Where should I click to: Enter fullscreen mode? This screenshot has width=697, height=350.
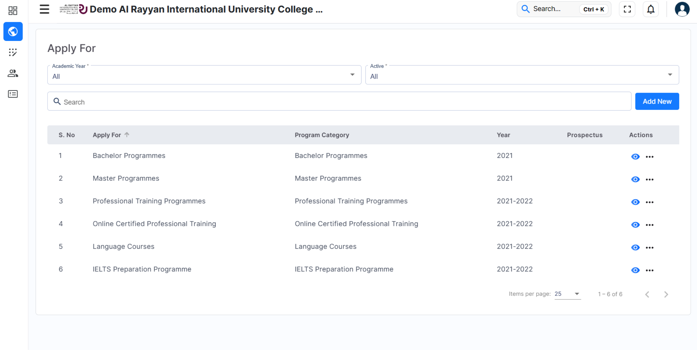click(627, 9)
